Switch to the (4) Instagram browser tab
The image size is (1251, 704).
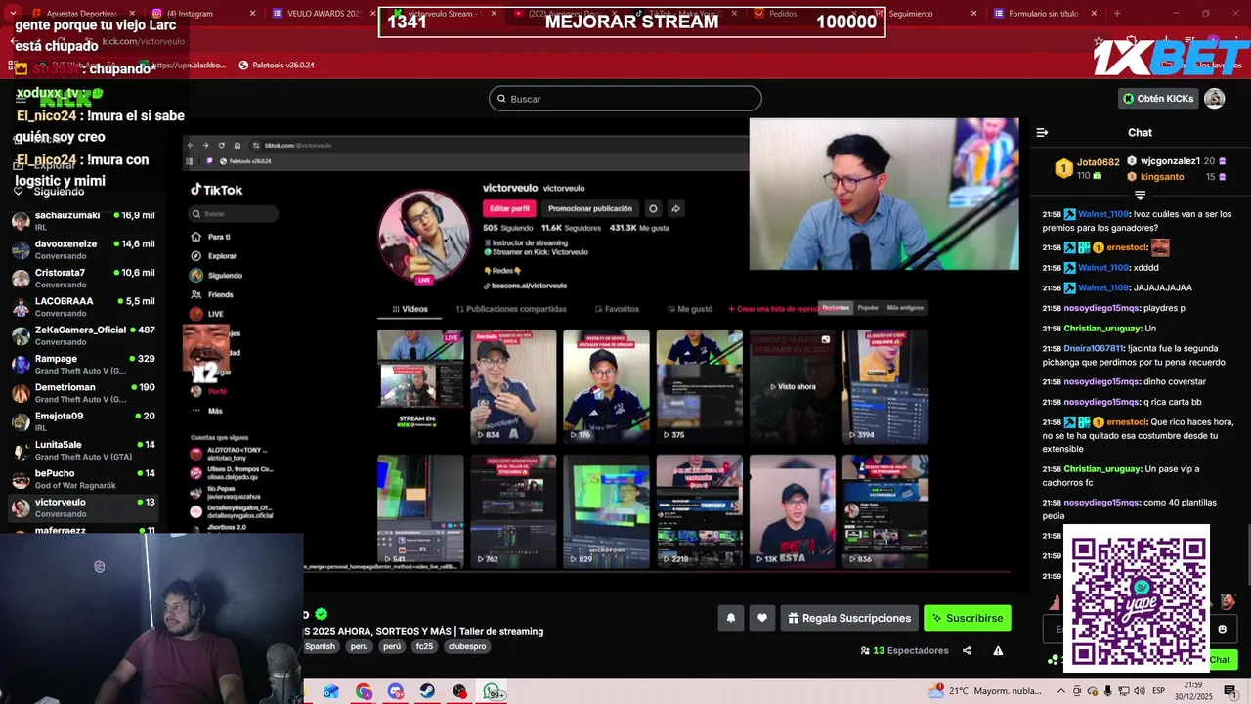coord(201,14)
